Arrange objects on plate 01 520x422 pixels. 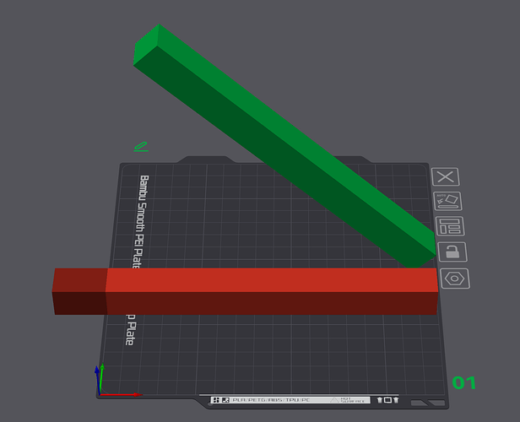[450, 226]
